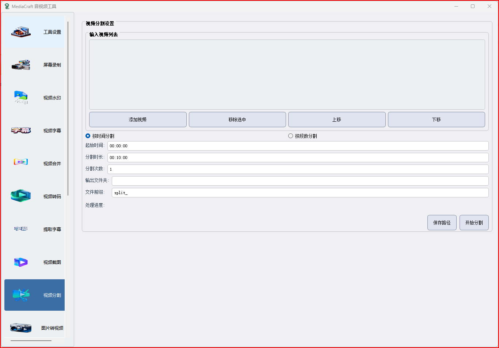Image resolution: width=499 pixels, height=348 pixels.
Task: Click the 保存路径 button
Action: (442, 223)
